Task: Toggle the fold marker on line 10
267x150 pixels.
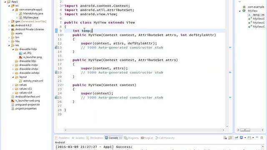Action: click(63, 35)
